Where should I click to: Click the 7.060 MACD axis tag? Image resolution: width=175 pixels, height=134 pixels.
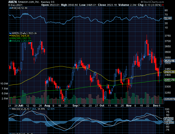coord(168,120)
